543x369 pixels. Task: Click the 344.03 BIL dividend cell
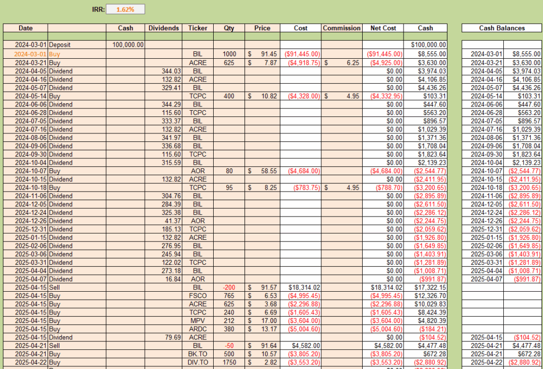pyautogui.click(x=163, y=71)
